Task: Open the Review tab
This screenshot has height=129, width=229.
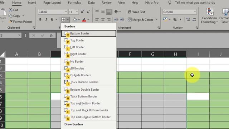Action: coord(107,3)
